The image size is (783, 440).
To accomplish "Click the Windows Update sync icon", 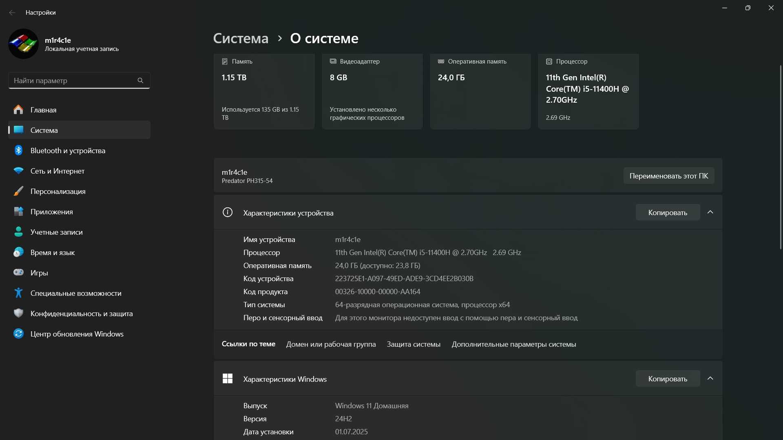I will [18, 334].
